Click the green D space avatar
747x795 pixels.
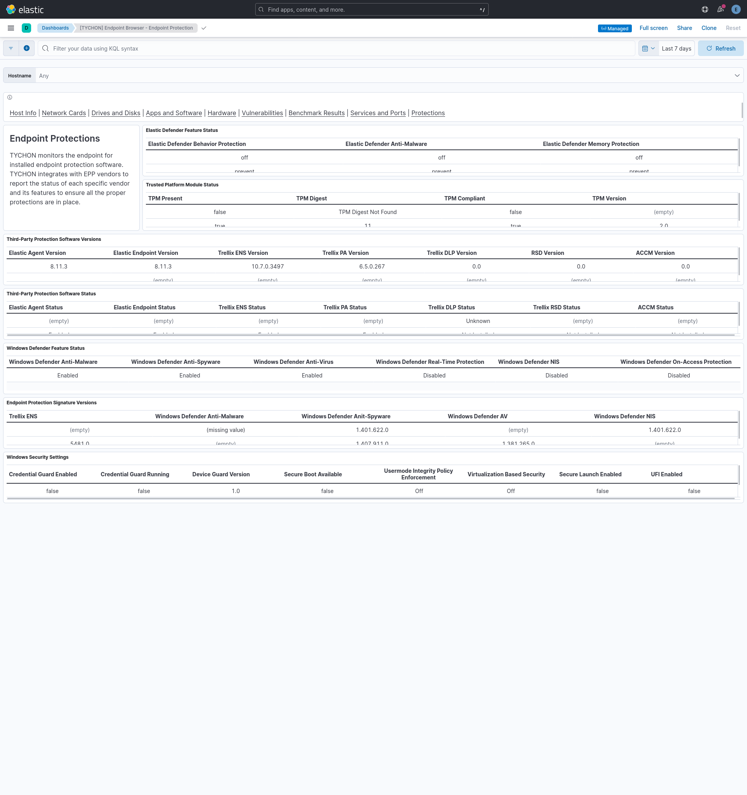point(26,28)
